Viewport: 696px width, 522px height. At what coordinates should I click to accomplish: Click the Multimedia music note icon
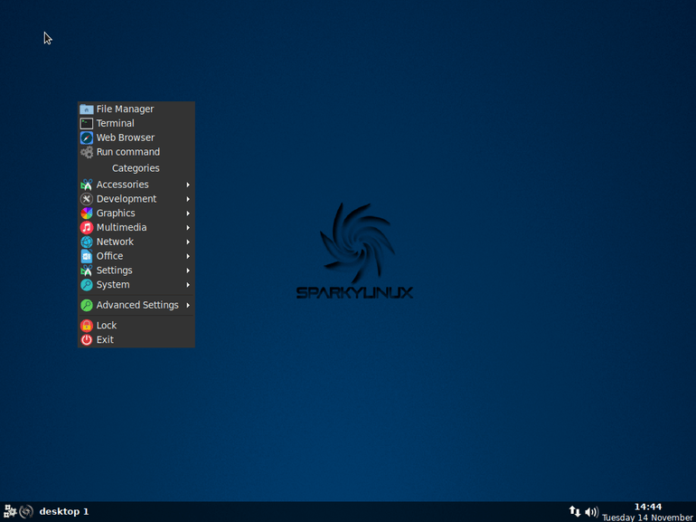87,228
